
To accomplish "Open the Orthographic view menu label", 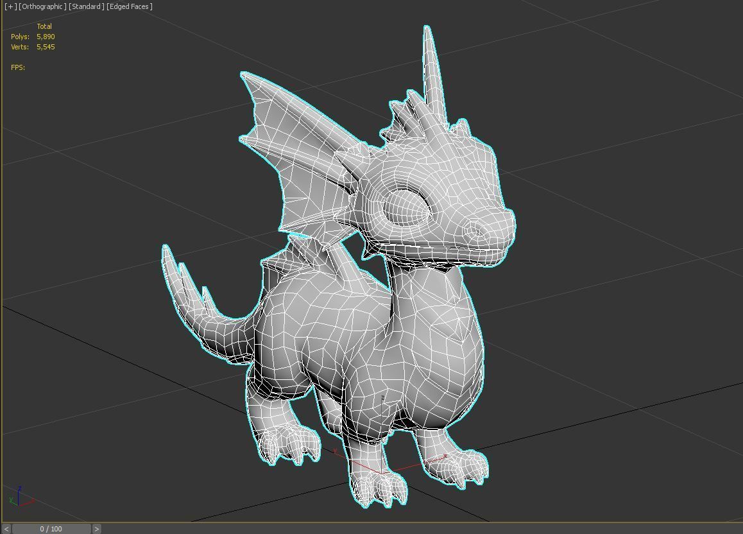I will [x=42, y=6].
